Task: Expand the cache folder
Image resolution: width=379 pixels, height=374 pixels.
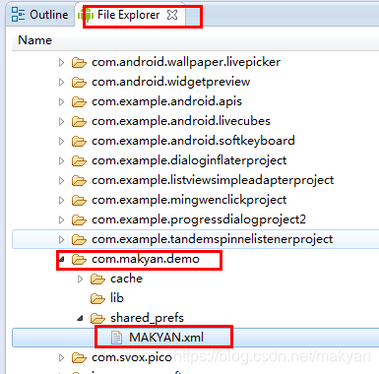Action: click(80, 279)
